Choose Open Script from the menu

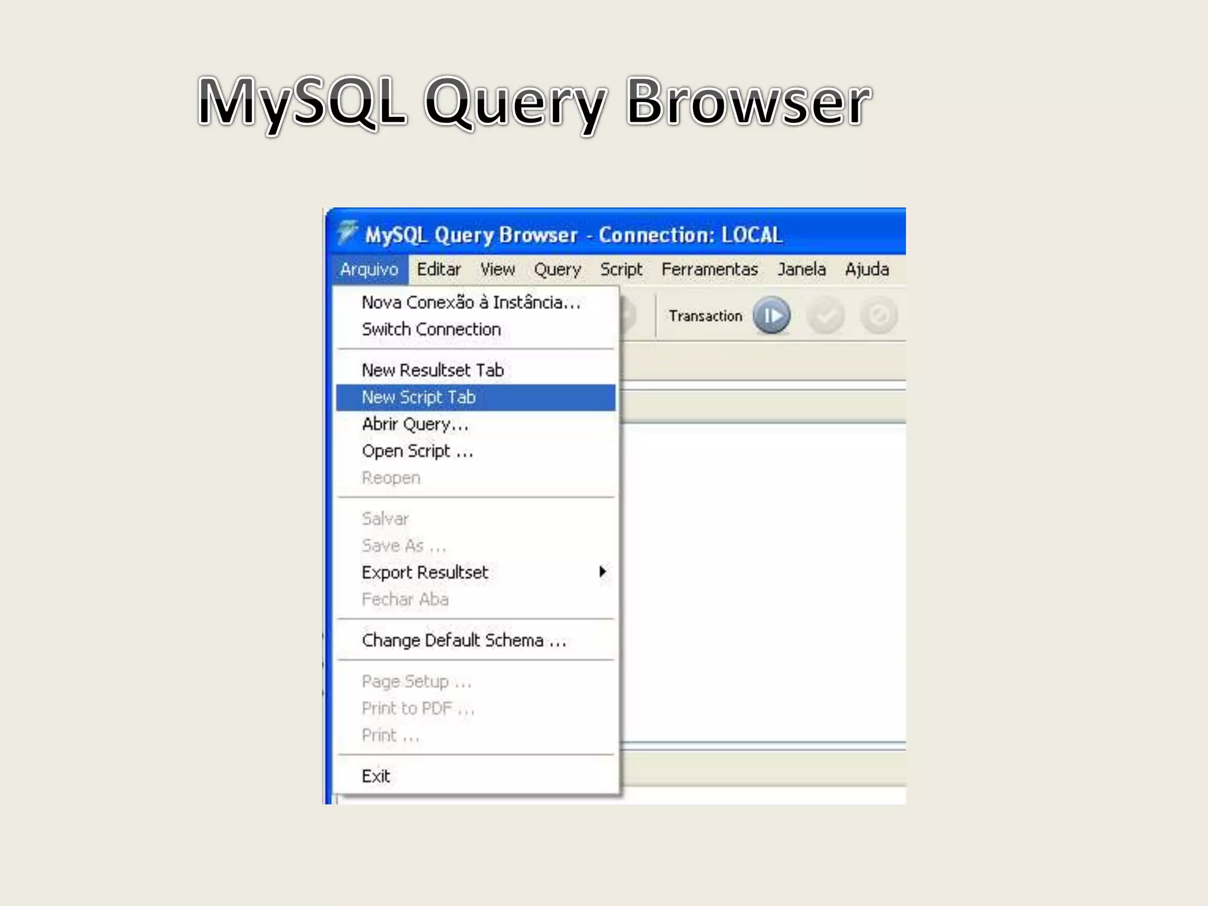(417, 451)
